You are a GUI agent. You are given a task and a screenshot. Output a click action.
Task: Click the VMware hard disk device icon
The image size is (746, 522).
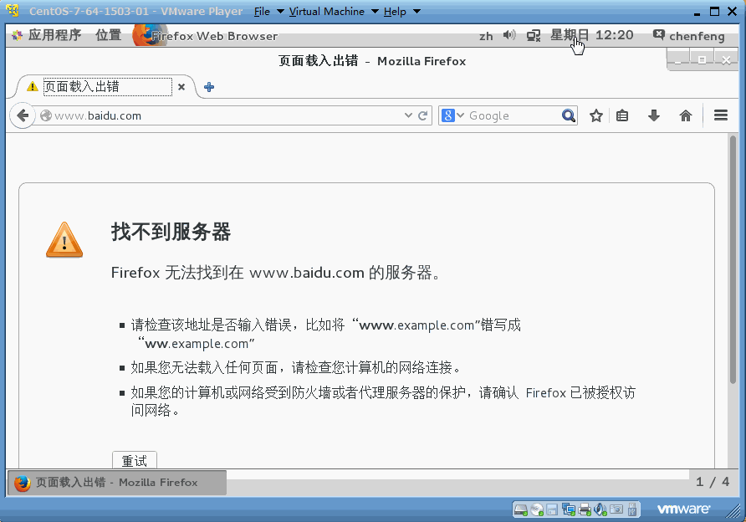pyautogui.click(x=521, y=510)
